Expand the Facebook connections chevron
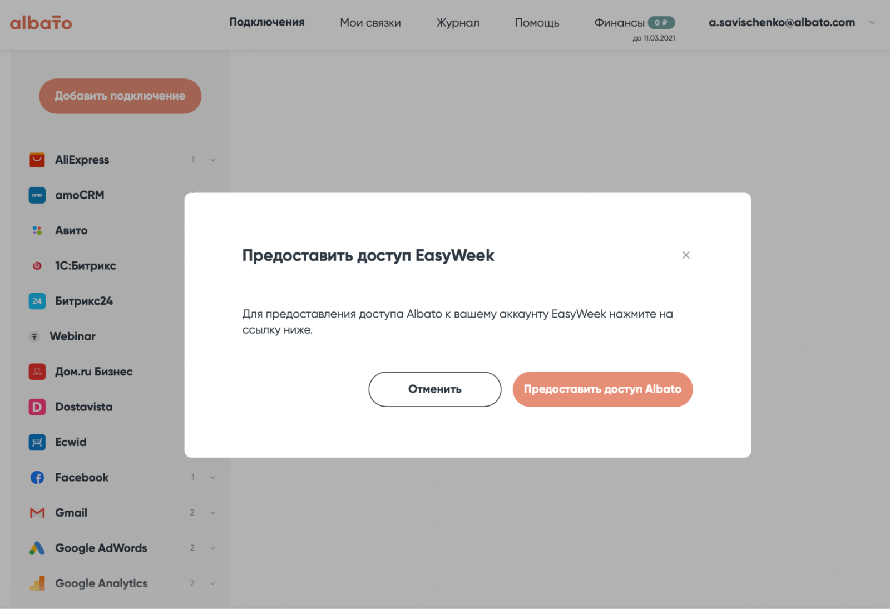 tap(212, 478)
